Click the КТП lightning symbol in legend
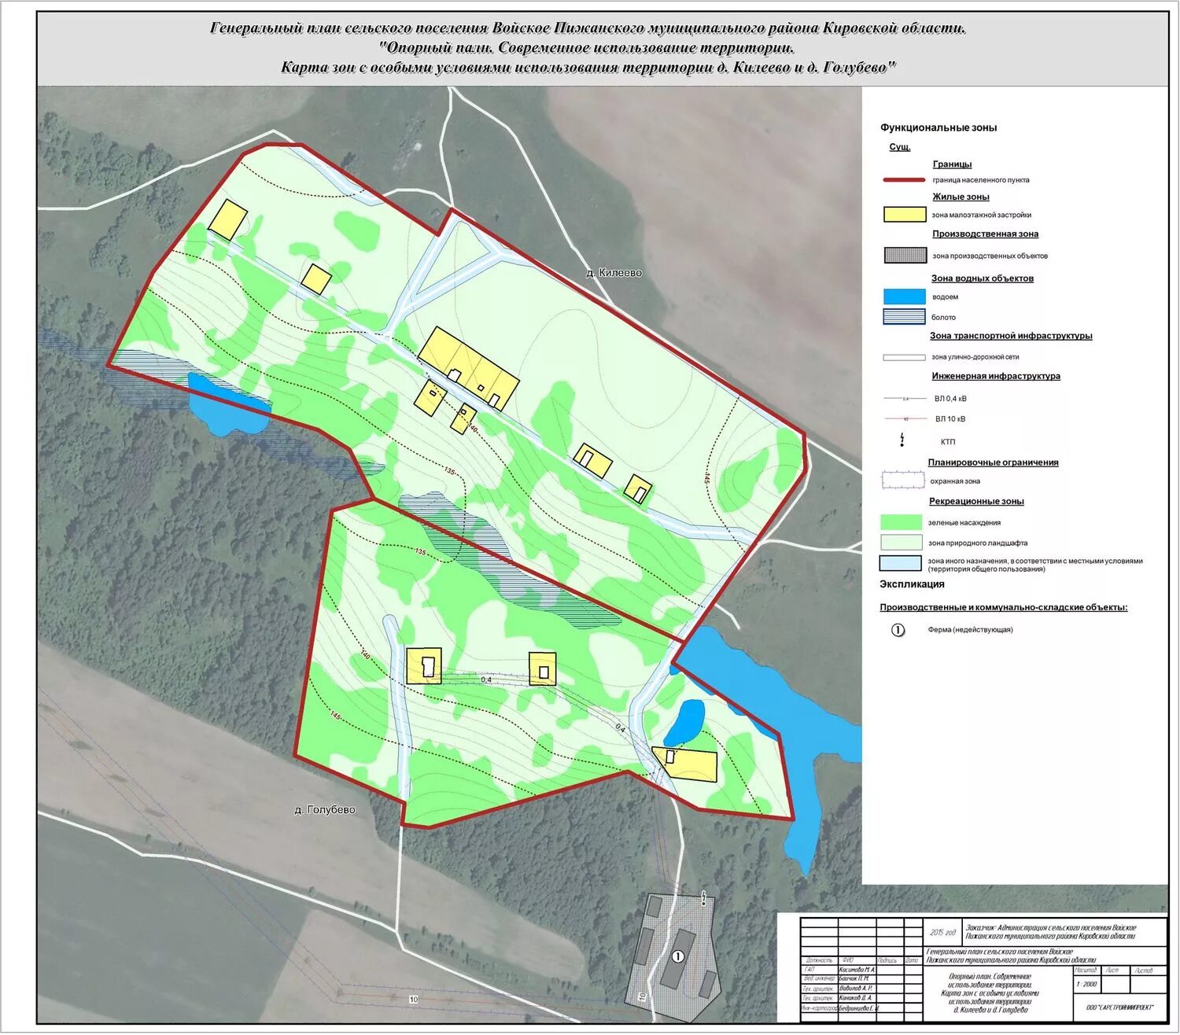The width and height of the screenshot is (1180, 1035). pos(902,440)
